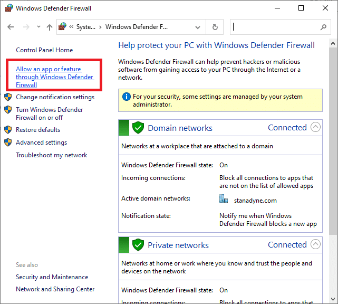Click the search magnifier icon
The width and height of the screenshot is (338, 304).
pos(323,27)
